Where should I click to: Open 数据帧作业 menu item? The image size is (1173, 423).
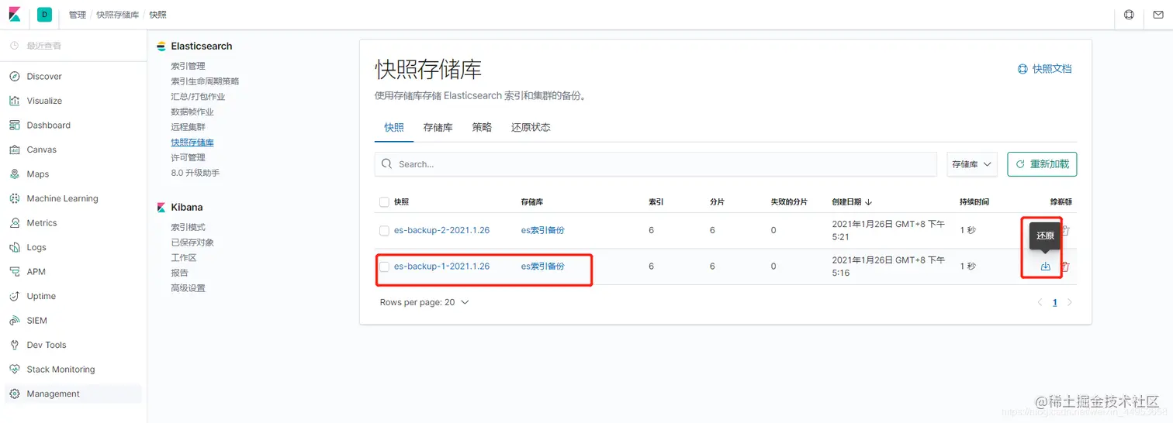pos(192,112)
